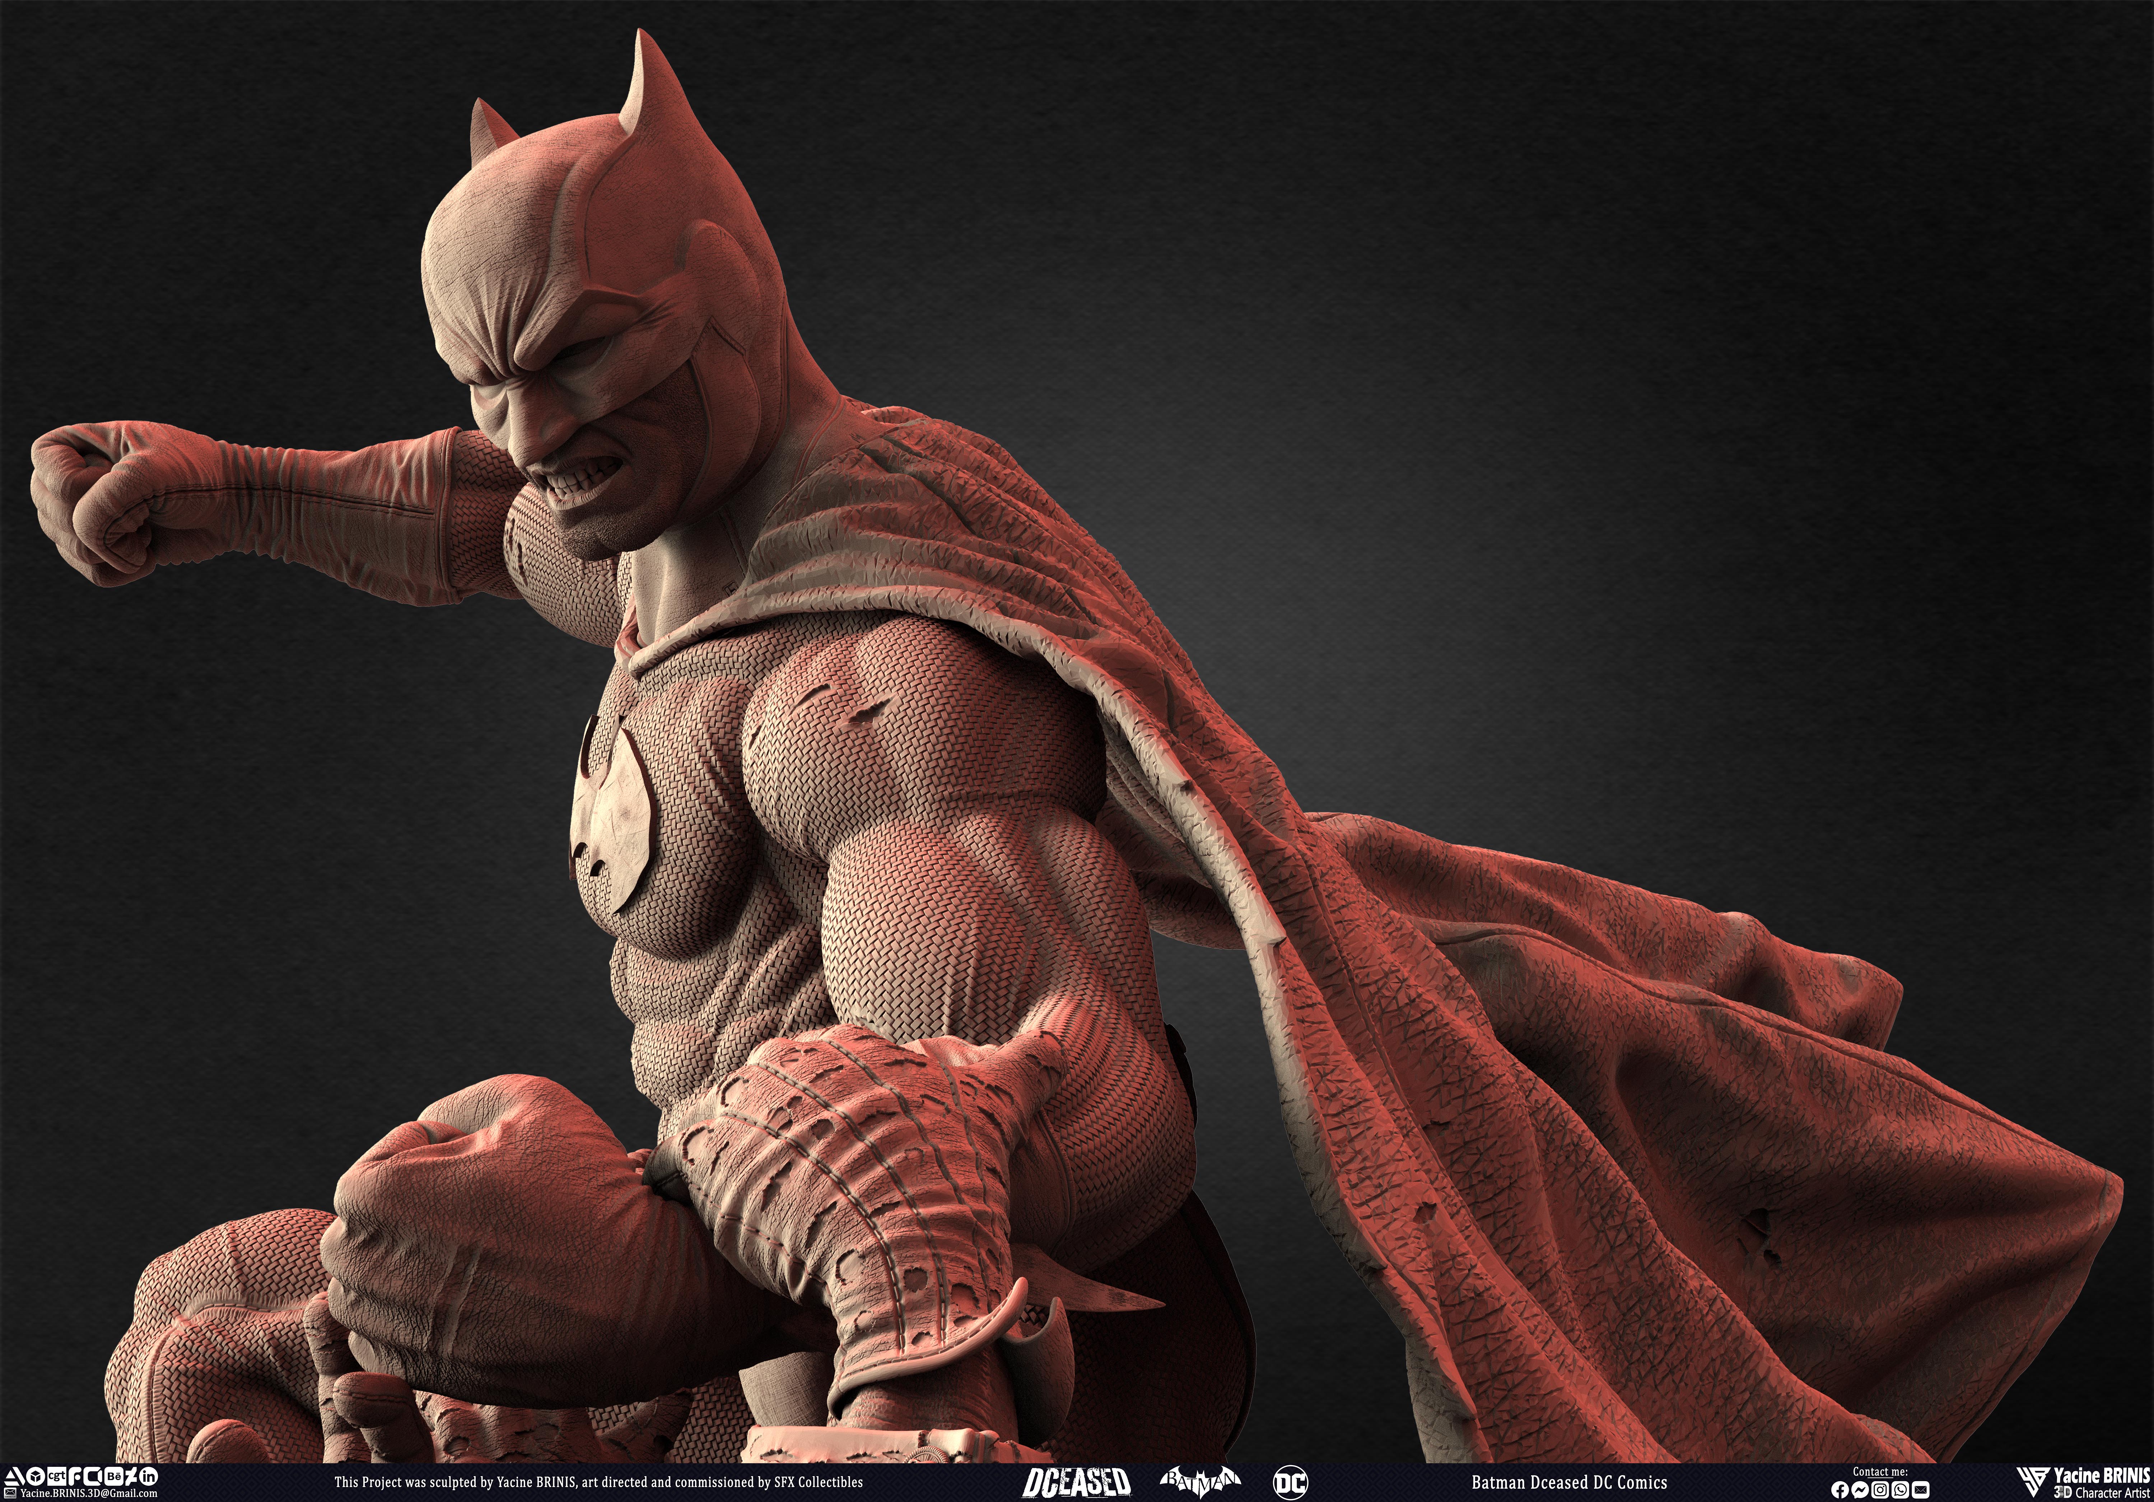Click the round DC logo
The image size is (2154, 1502).
pos(1291,1482)
